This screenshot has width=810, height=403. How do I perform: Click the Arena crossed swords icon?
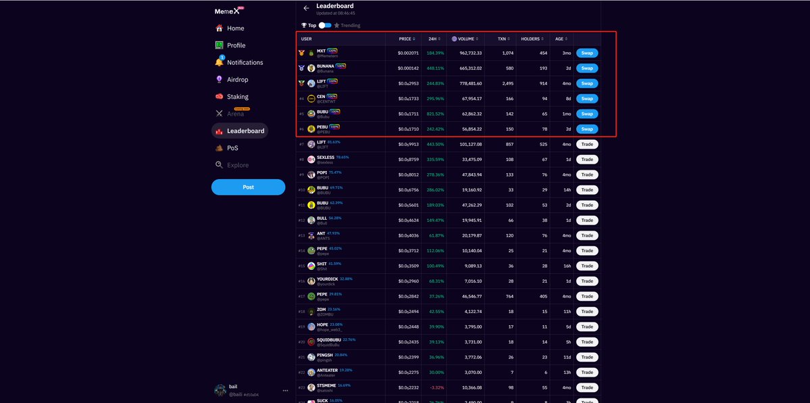219,114
